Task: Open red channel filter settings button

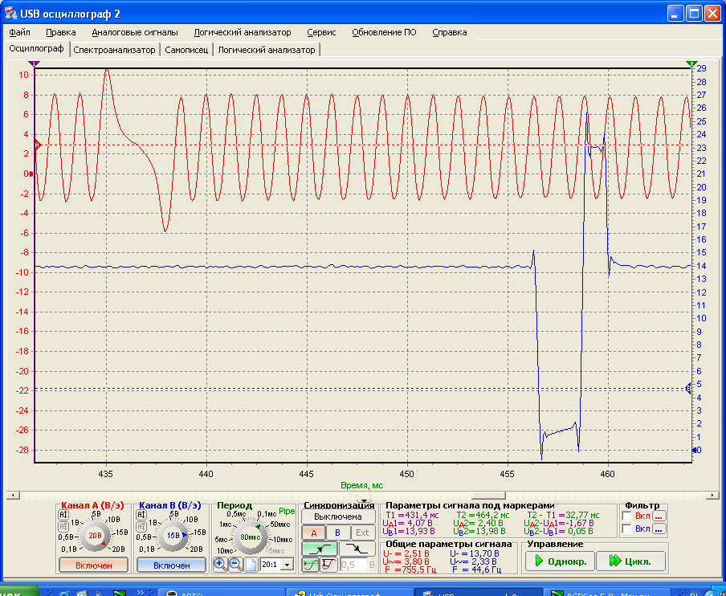Action: [659, 516]
